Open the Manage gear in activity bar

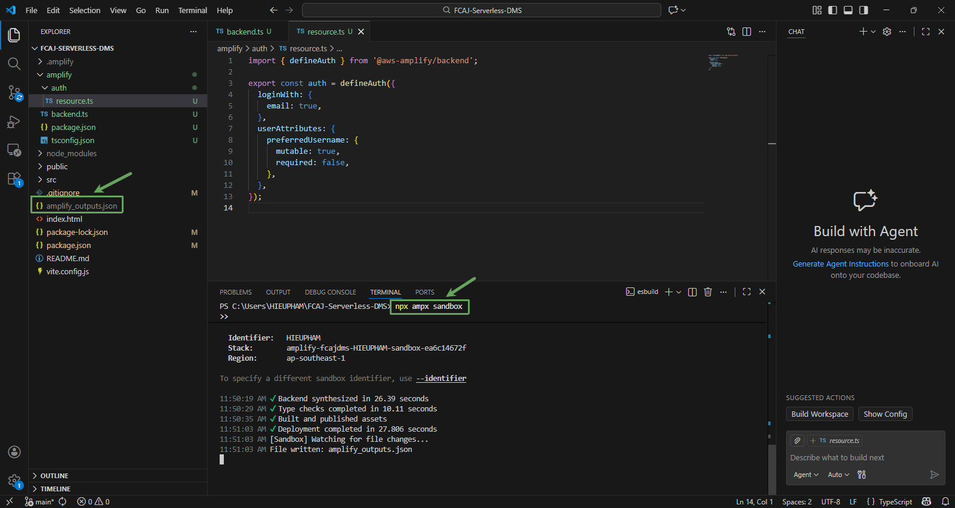14,481
